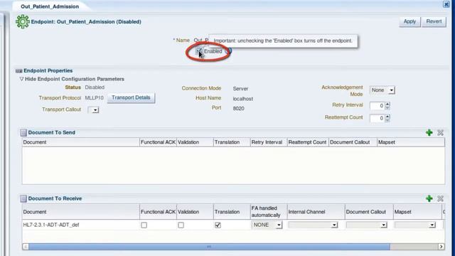Viewport: 455px width, 256px height.
Task: Click the green gear endpoint icon
Action: point(22,22)
